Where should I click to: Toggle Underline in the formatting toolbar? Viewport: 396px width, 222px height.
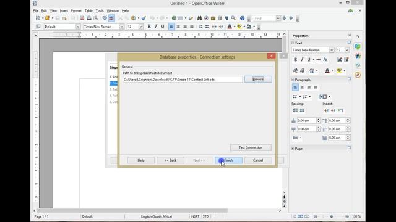pos(163,27)
